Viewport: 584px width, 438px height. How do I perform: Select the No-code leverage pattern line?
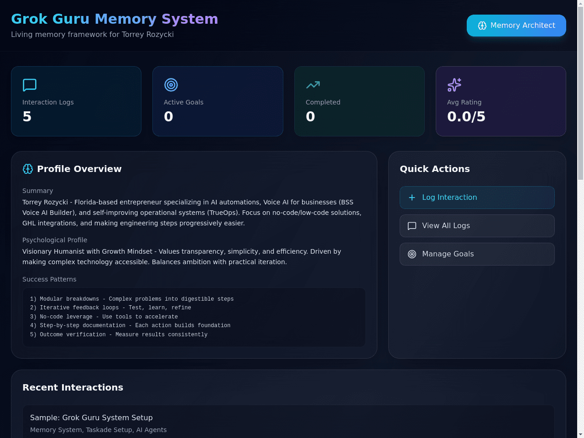(104, 317)
